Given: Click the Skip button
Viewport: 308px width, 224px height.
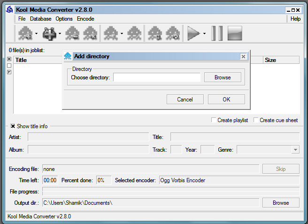Looking at the screenshot, I should (281, 169).
